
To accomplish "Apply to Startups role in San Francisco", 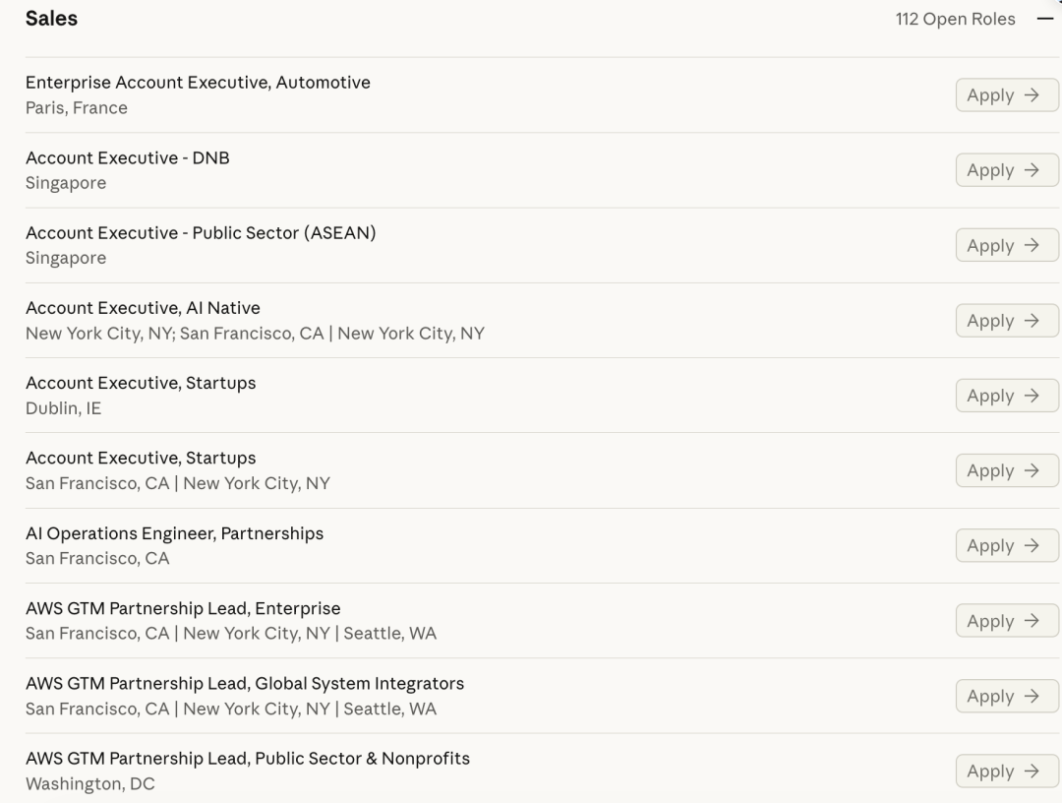I will [x=1007, y=471].
